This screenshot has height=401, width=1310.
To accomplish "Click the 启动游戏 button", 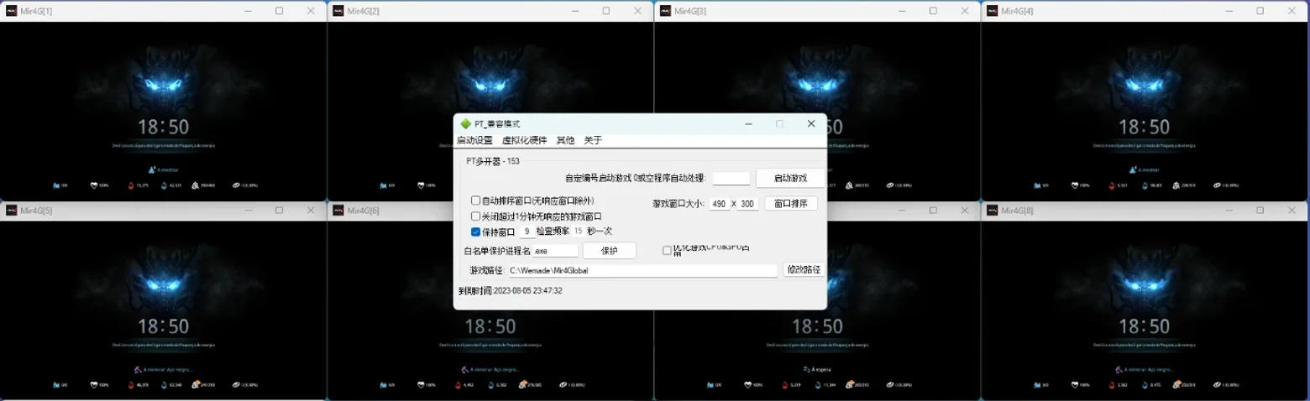I will (789, 178).
